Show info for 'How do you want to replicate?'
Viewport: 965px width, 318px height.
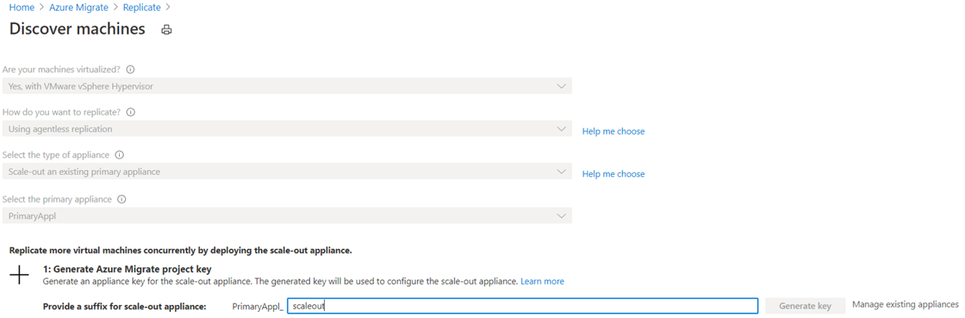(130, 112)
